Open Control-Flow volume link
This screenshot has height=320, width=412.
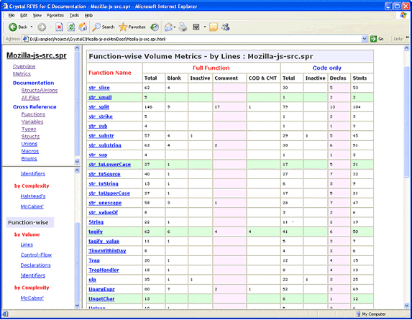(36, 255)
